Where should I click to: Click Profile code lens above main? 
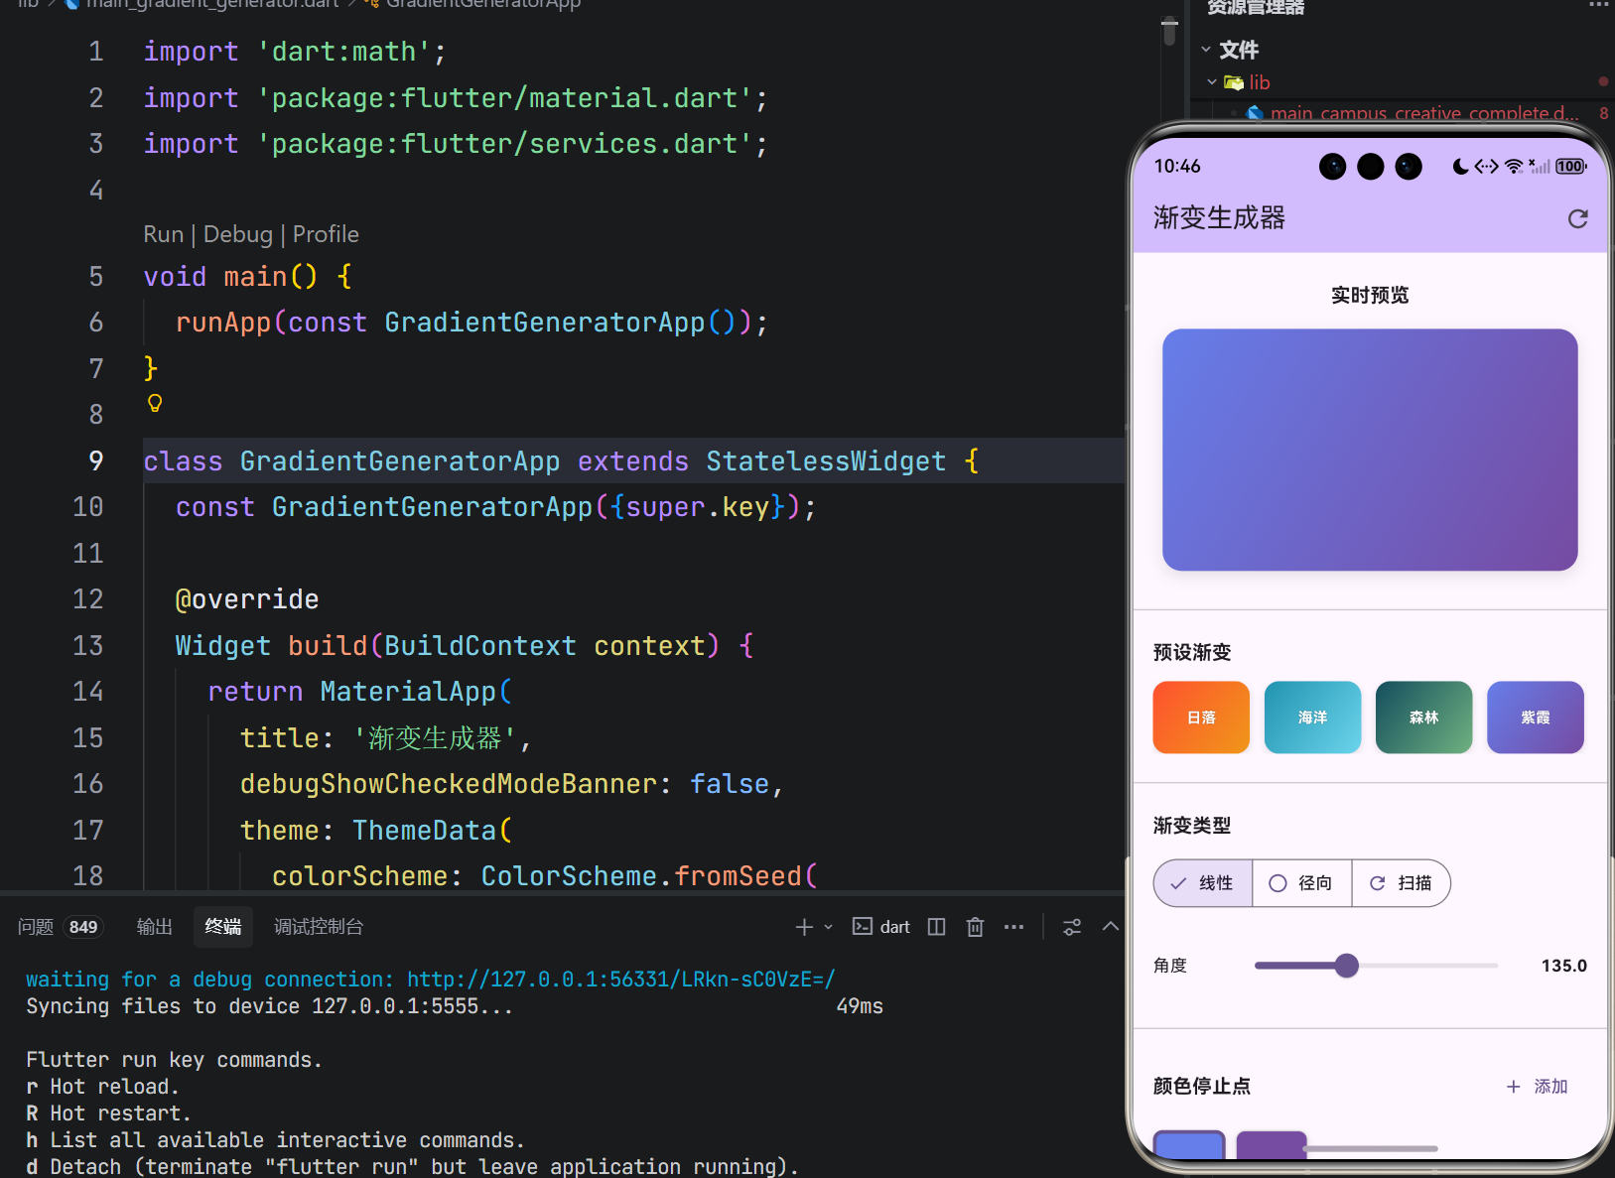(x=326, y=234)
